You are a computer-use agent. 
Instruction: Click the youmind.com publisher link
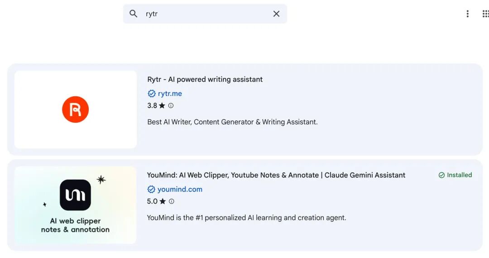point(180,189)
